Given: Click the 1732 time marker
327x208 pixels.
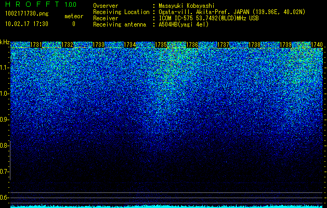Looking at the screenshot, I should (68, 45).
